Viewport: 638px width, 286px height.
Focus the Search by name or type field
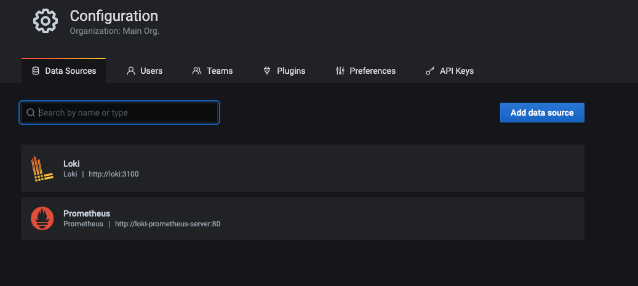point(119,113)
